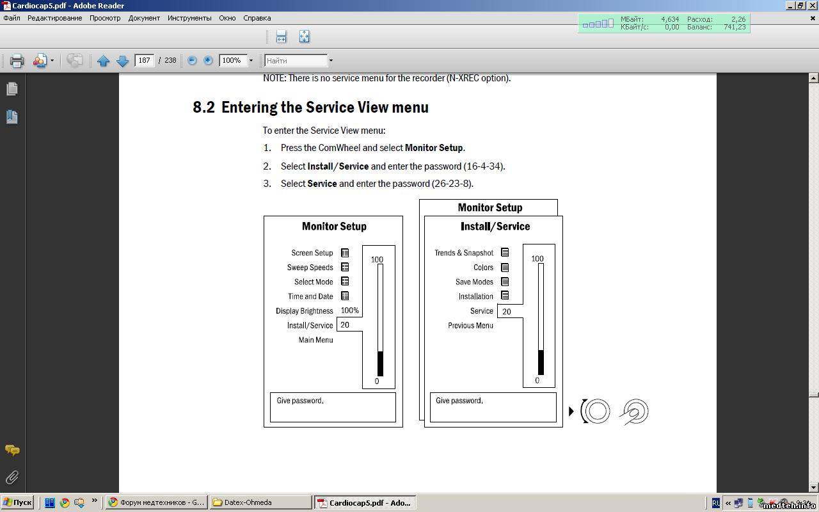Go to next page with down arrow
The height and width of the screenshot is (512, 819).
coord(122,61)
